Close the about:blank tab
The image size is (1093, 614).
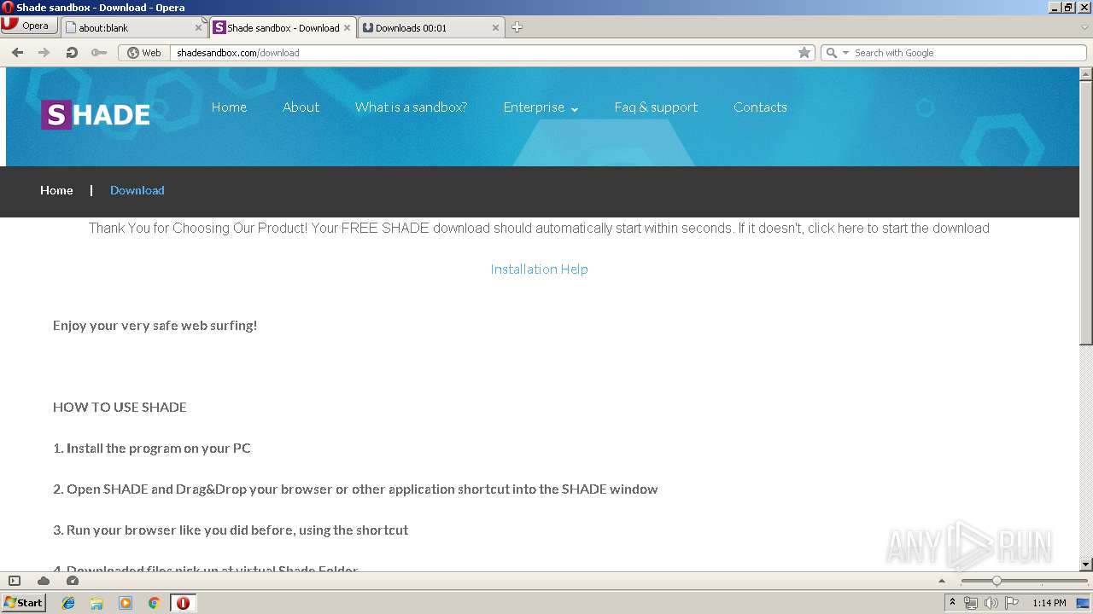[198, 27]
